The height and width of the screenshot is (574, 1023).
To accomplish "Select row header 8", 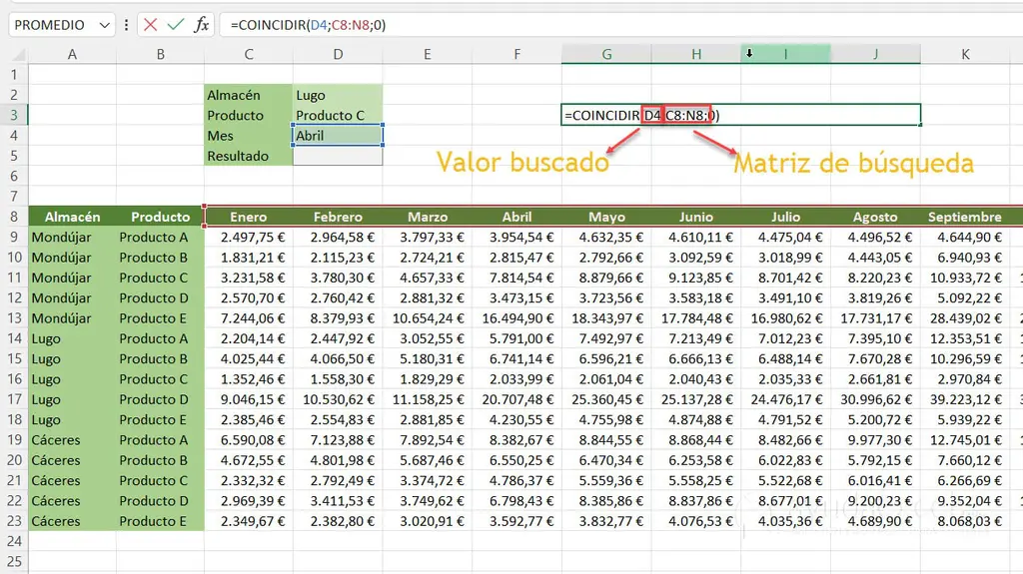I will tap(14, 217).
